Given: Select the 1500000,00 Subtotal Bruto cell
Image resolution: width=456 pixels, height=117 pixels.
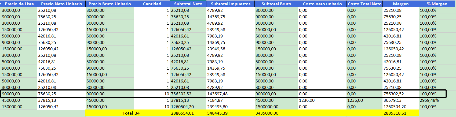Looking at the screenshot, I should tap(276, 107).
